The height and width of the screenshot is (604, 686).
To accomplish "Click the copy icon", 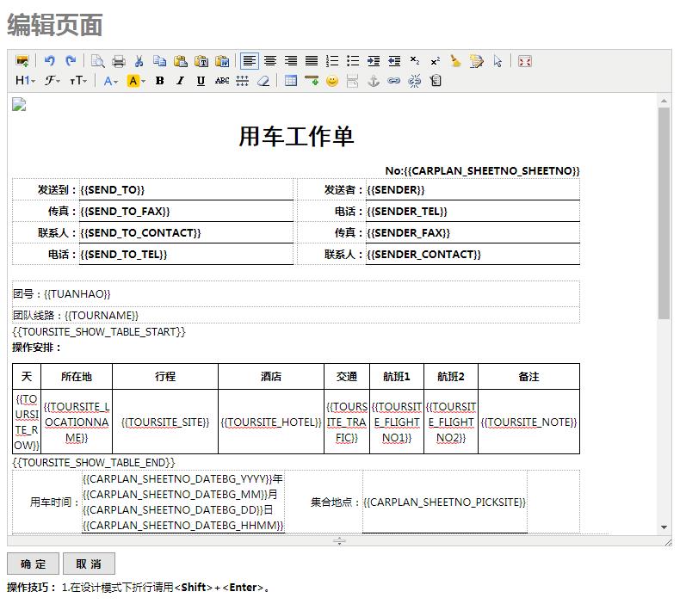I will [x=160, y=61].
